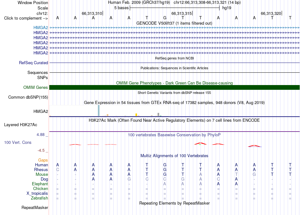The image size is (300, 215).
Task: Click the Zebrafish species label
Action: tap(39, 198)
